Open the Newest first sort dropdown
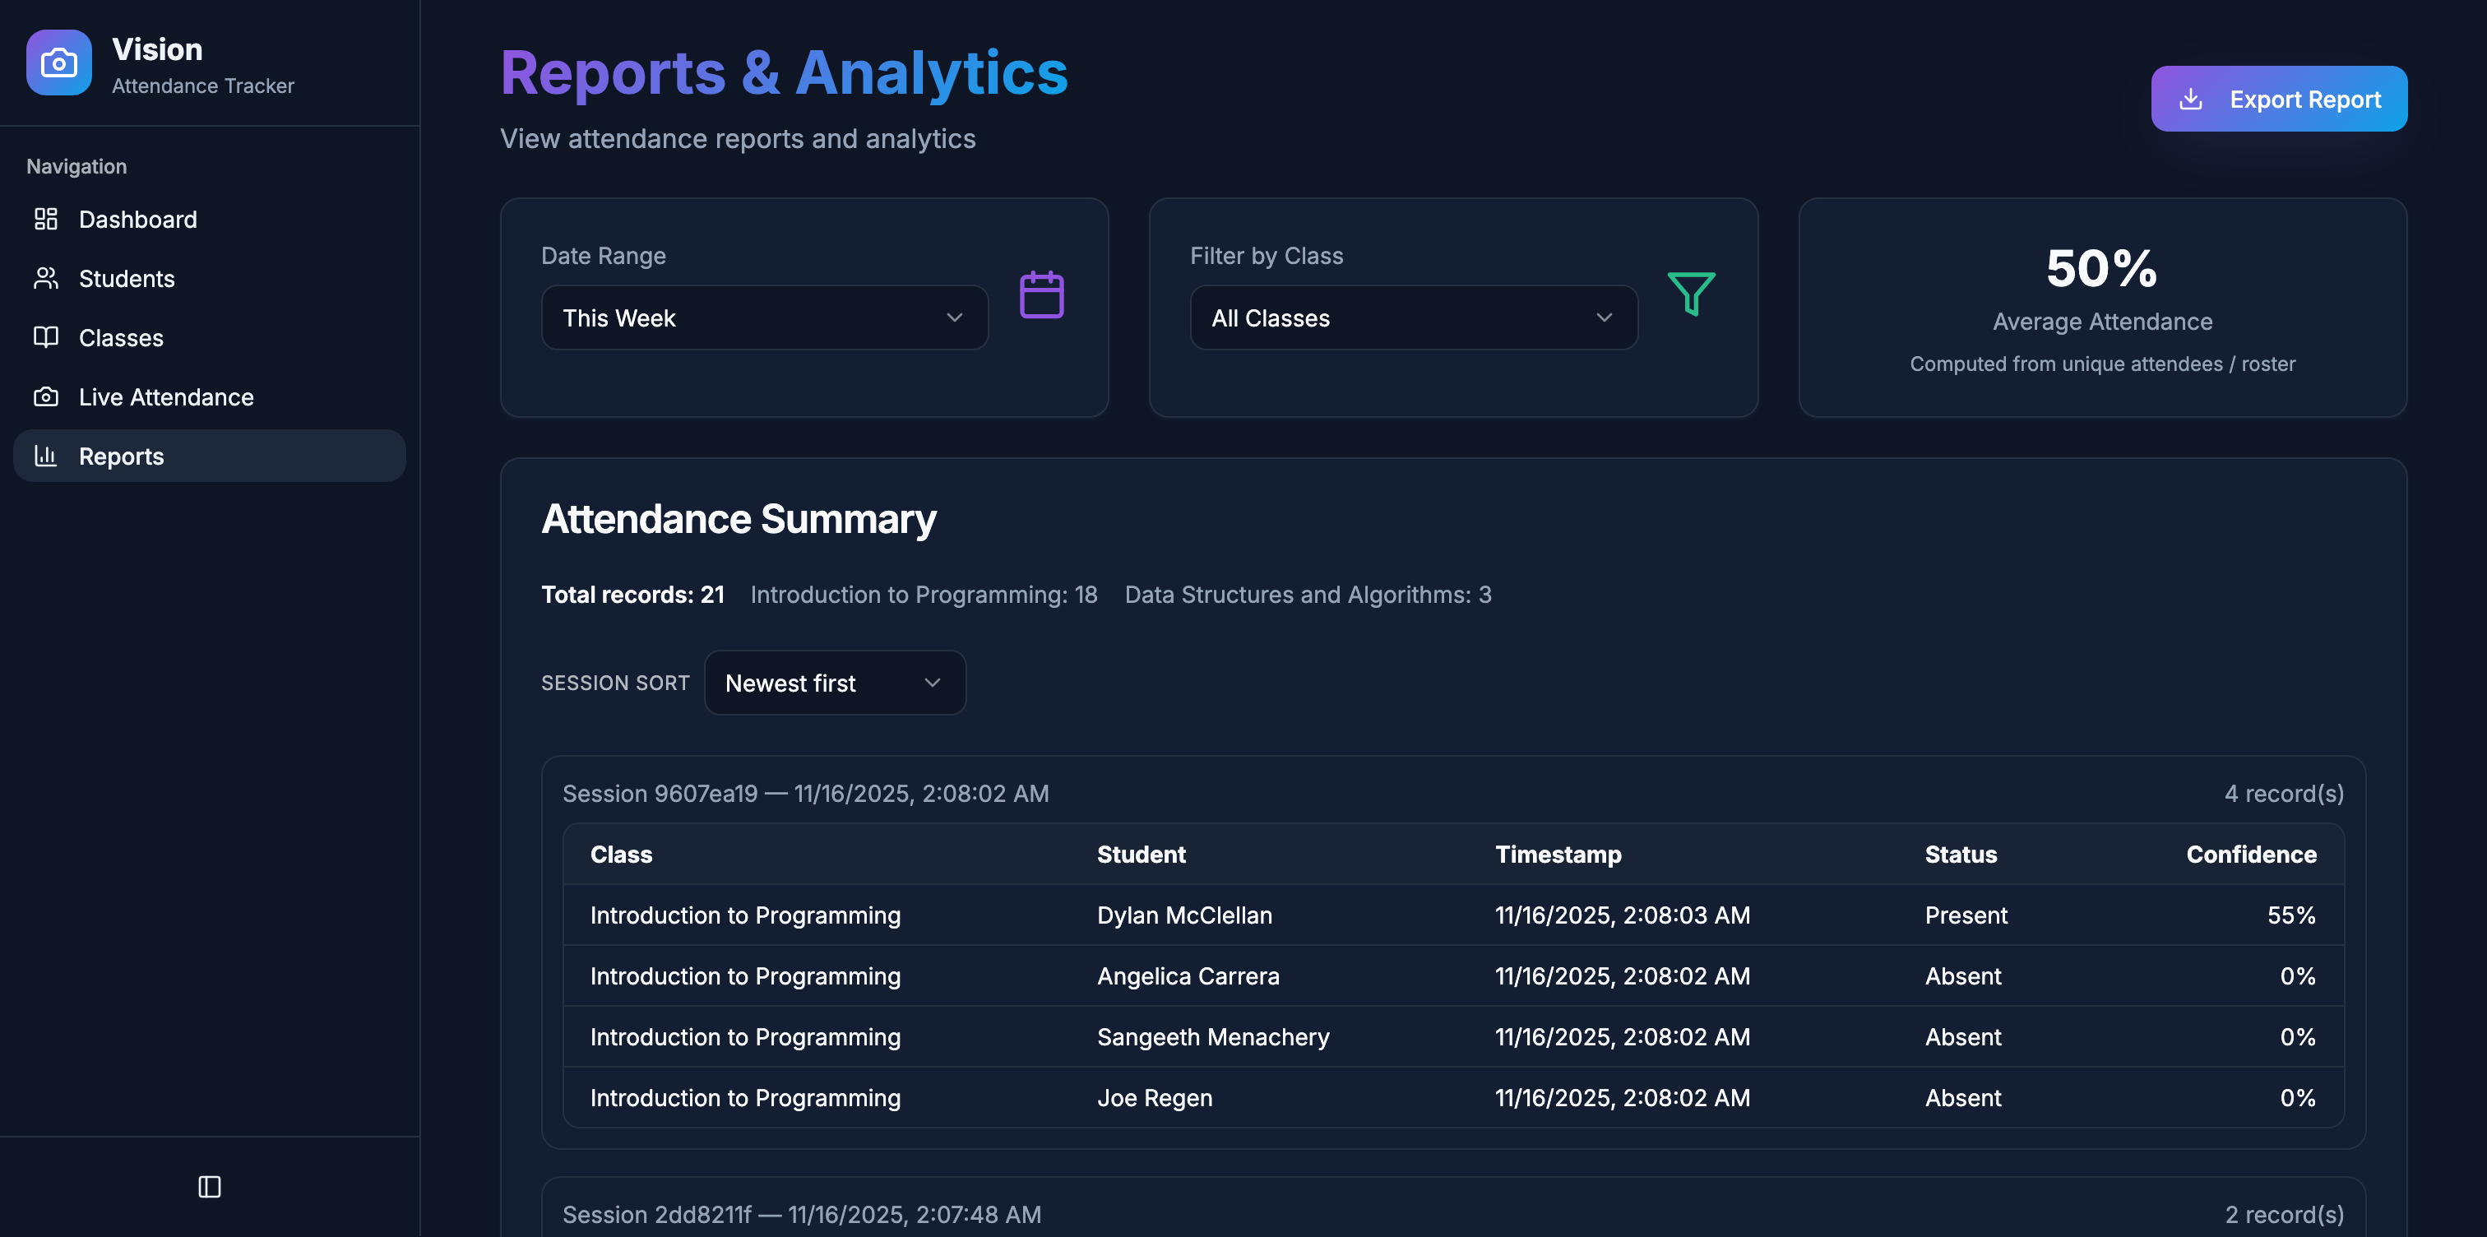Screen dimensions: 2487x1237 tap(834, 683)
